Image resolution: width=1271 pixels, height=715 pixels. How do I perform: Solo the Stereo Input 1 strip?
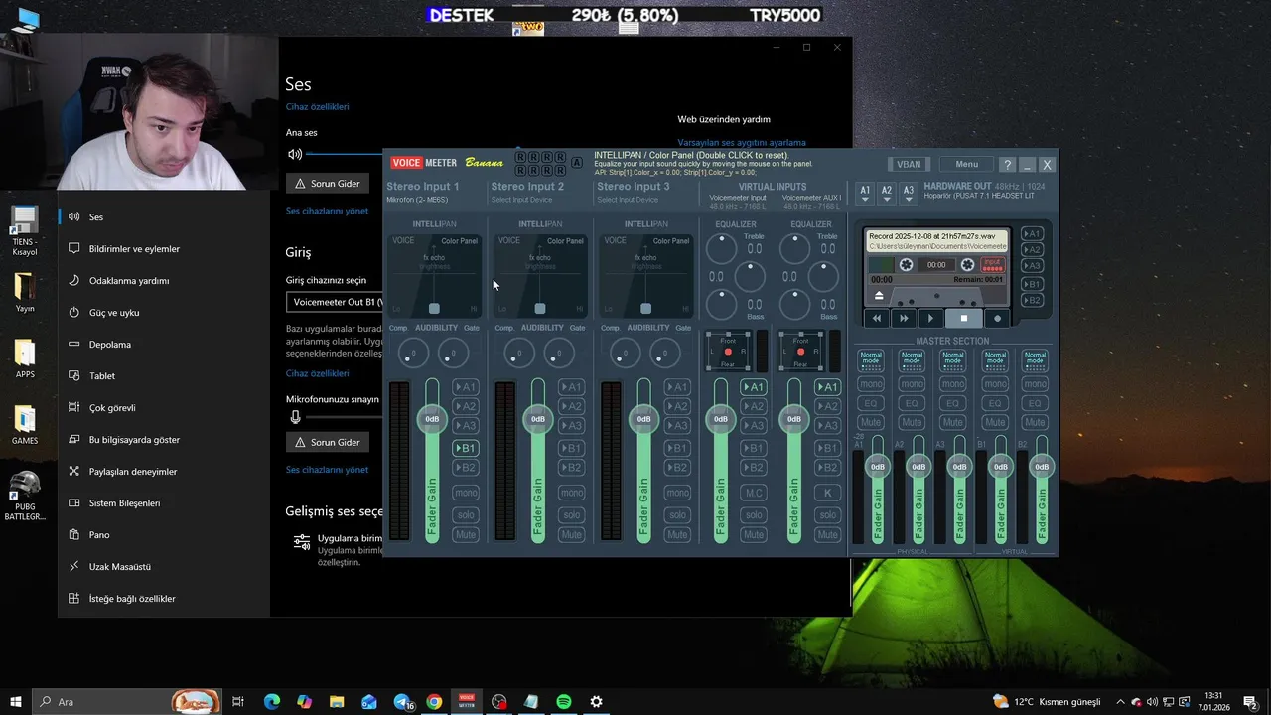tap(466, 515)
